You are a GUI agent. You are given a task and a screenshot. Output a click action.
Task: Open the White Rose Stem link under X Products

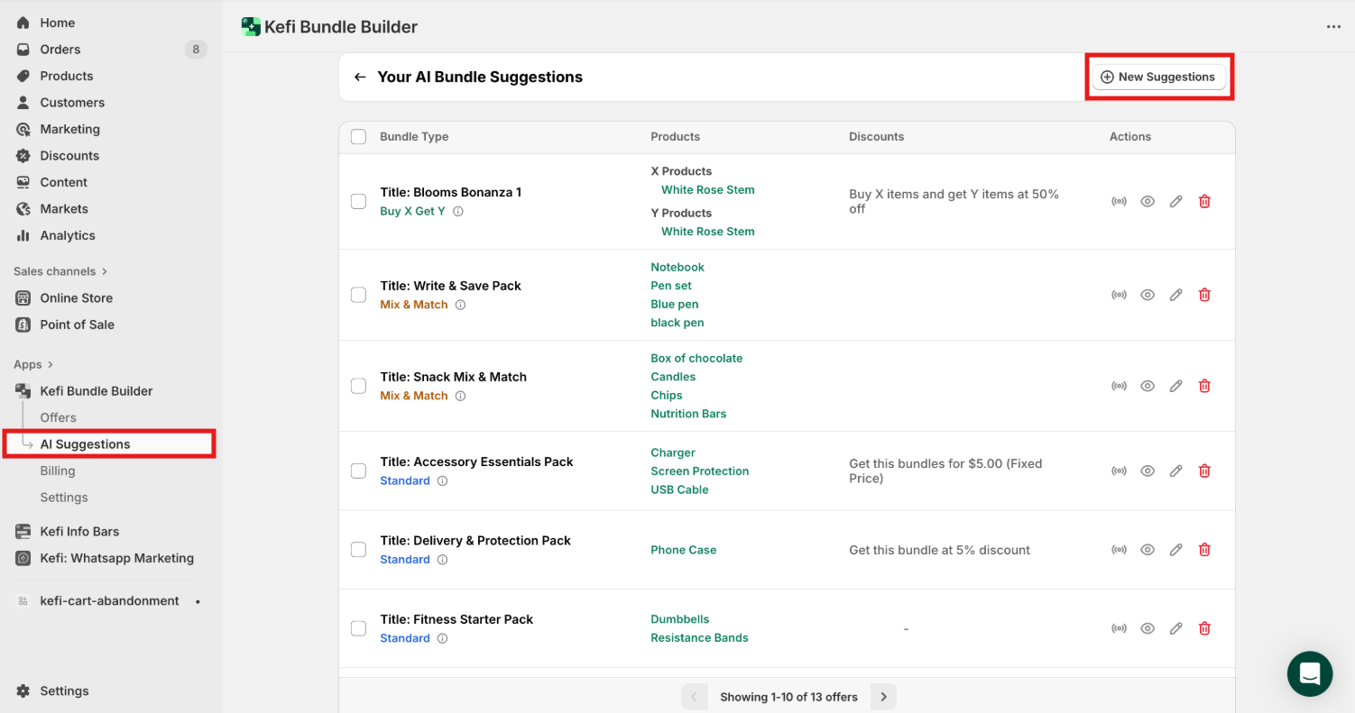(707, 190)
